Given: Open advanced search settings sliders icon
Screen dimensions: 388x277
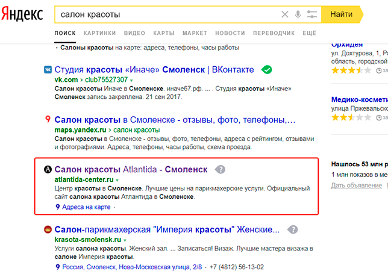Looking at the screenshot, I should (312, 14).
